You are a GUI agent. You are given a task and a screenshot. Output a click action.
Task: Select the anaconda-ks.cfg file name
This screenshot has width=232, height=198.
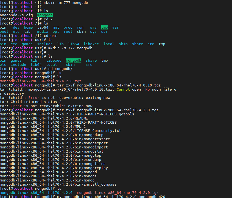[x=16, y=15]
